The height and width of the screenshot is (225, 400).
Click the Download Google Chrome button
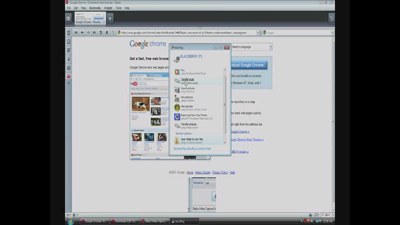click(x=249, y=65)
